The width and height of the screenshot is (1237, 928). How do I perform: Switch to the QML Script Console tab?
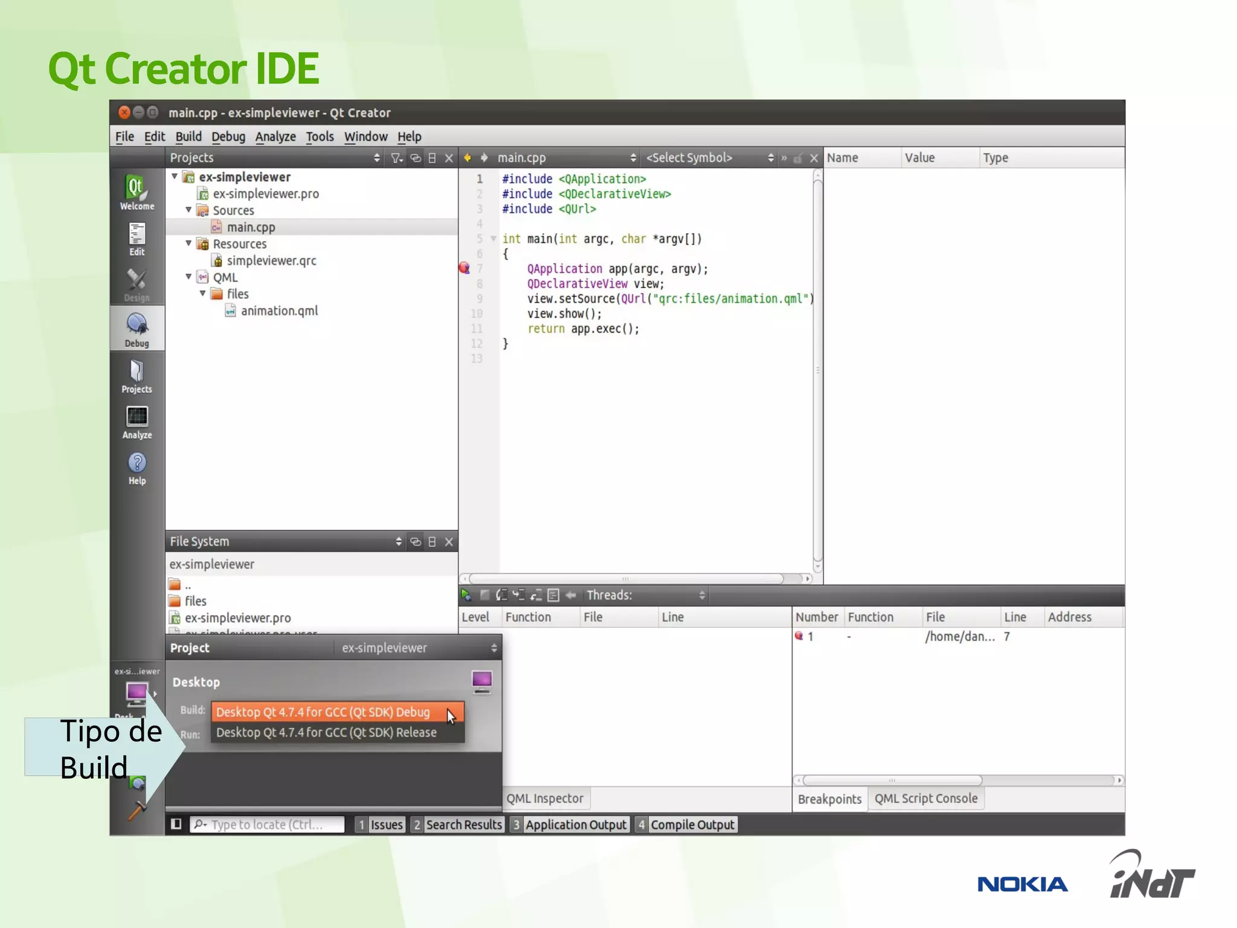click(926, 799)
